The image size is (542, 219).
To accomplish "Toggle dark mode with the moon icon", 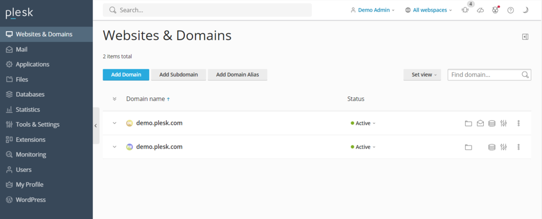I will pyautogui.click(x=525, y=10).
